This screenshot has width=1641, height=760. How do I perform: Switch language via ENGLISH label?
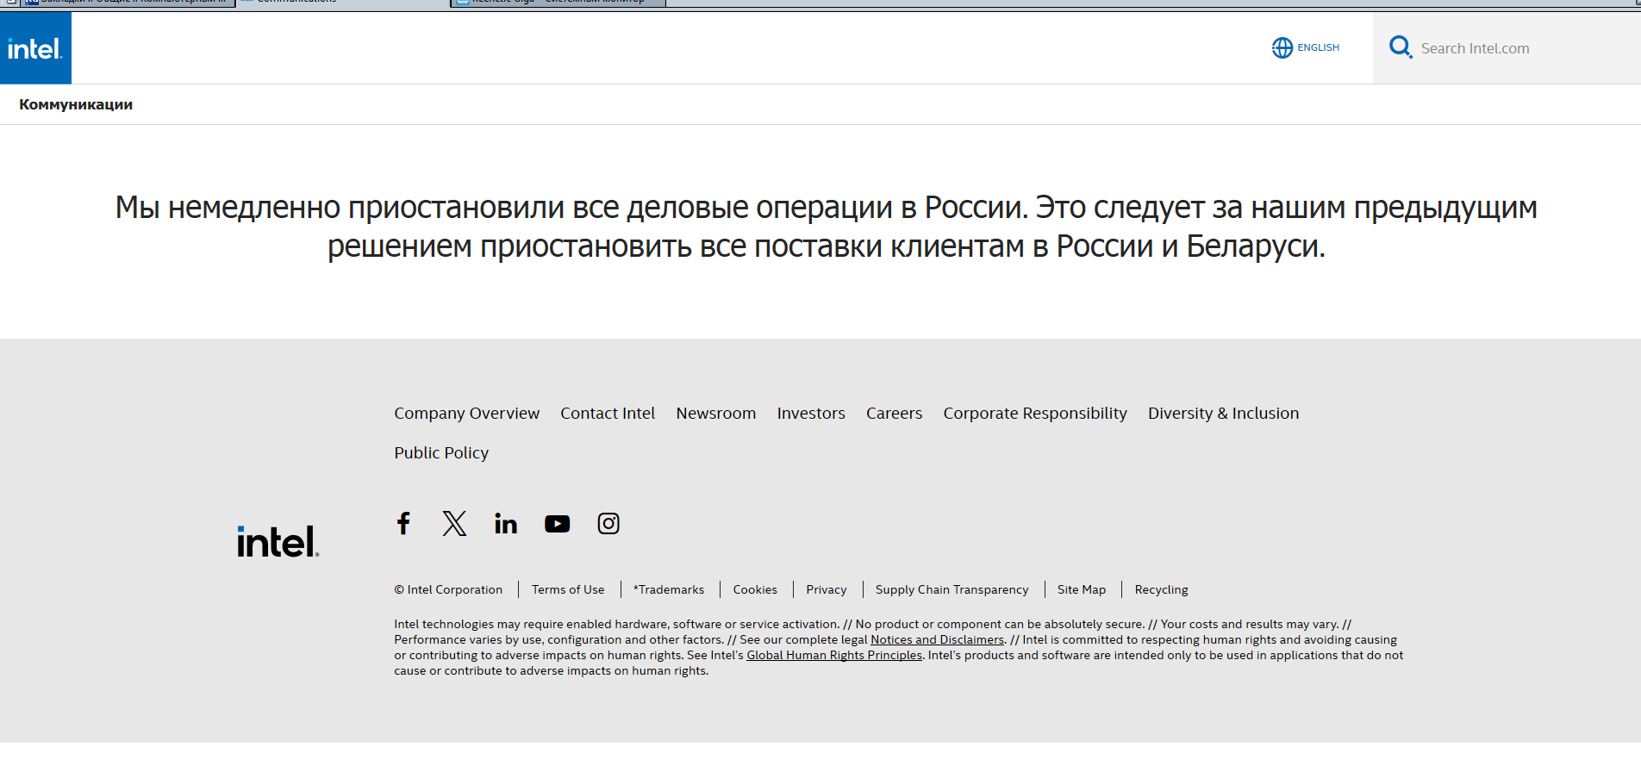point(1318,47)
